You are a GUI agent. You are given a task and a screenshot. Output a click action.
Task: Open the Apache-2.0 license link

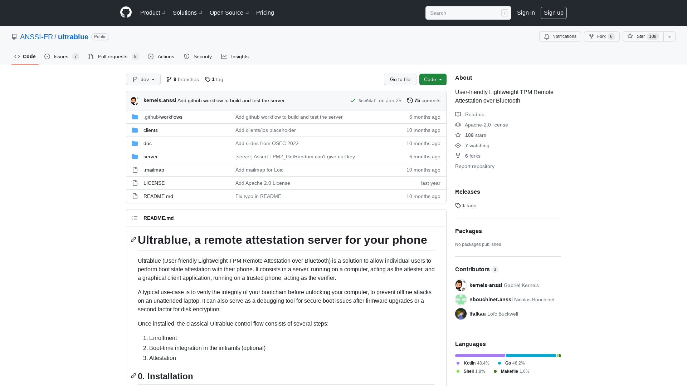tap(482, 125)
